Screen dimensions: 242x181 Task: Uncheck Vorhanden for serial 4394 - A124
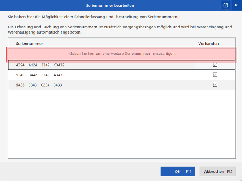pyautogui.click(x=215, y=65)
